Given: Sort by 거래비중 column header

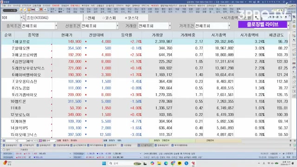Looking at the screenshot, I should [x=187, y=35].
